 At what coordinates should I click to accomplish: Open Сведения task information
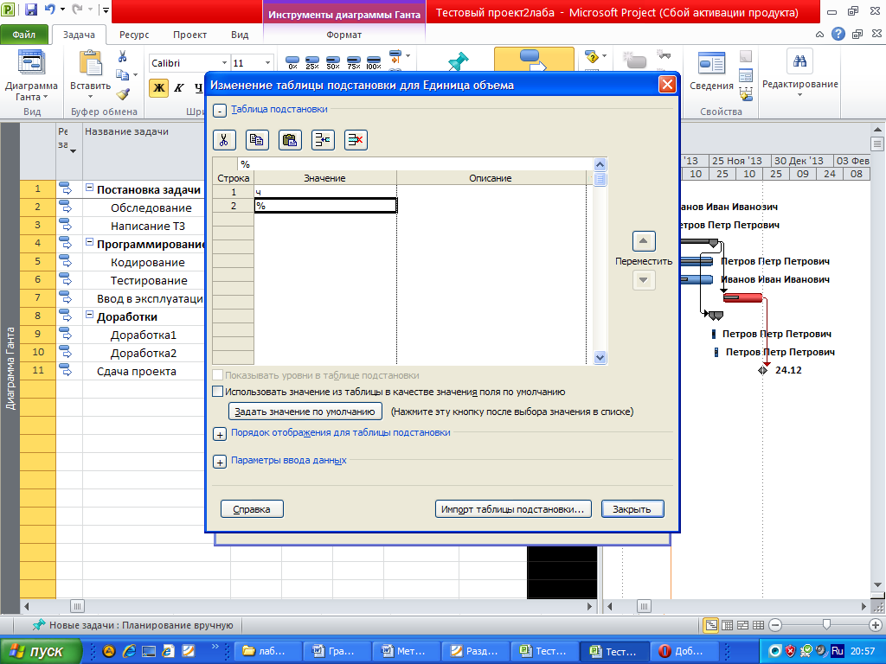[711, 71]
